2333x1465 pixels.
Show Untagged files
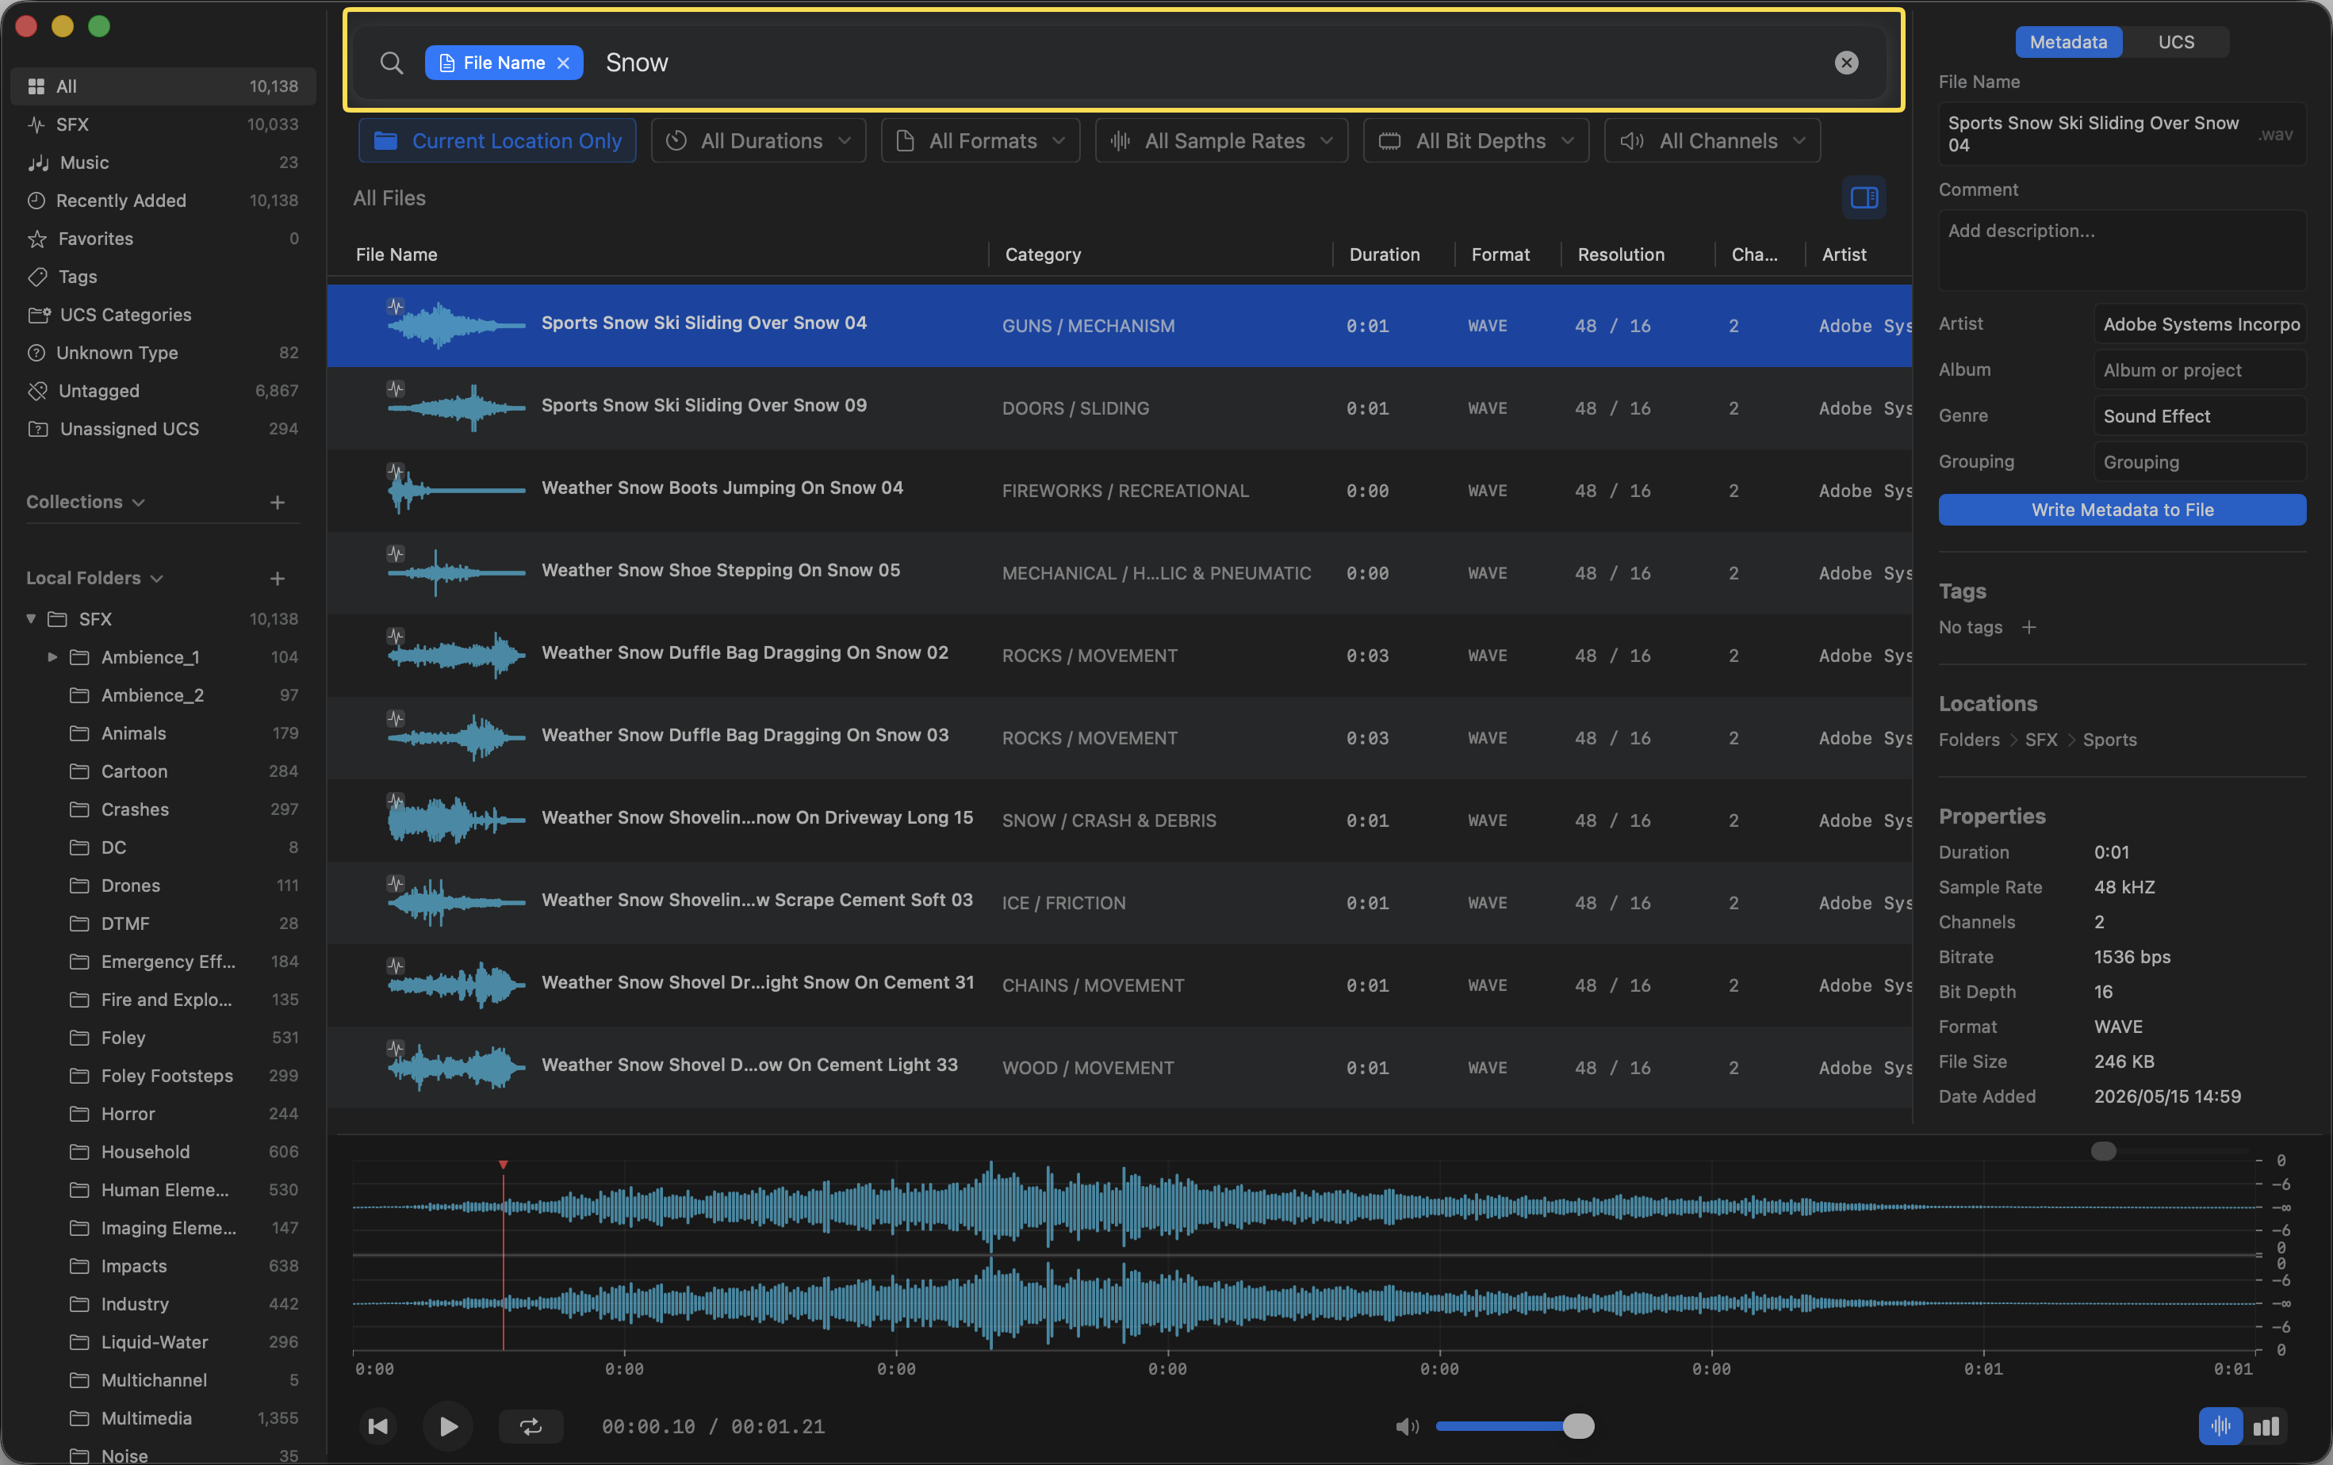(x=163, y=391)
